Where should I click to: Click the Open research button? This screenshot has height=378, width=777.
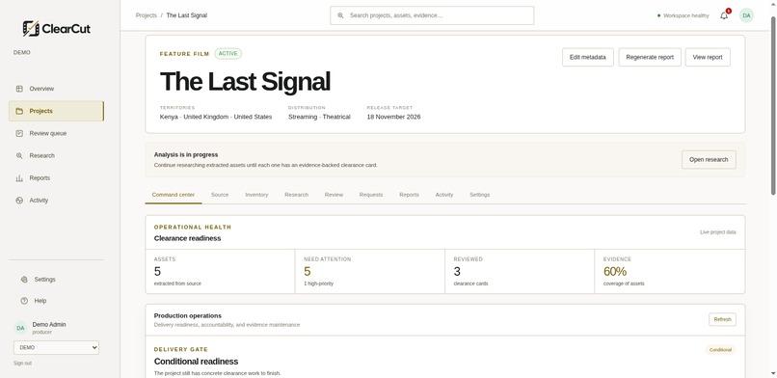(x=709, y=159)
